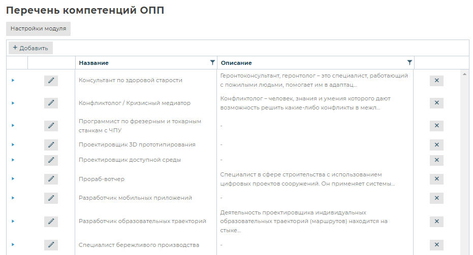The height and width of the screenshot is (255, 473).
Task: Open filter for Описание column
Action: click(x=409, y=62)
